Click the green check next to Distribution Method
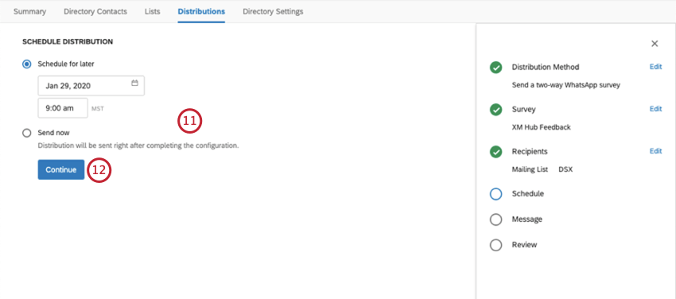The image size is (676, 299). click(495, 68)
